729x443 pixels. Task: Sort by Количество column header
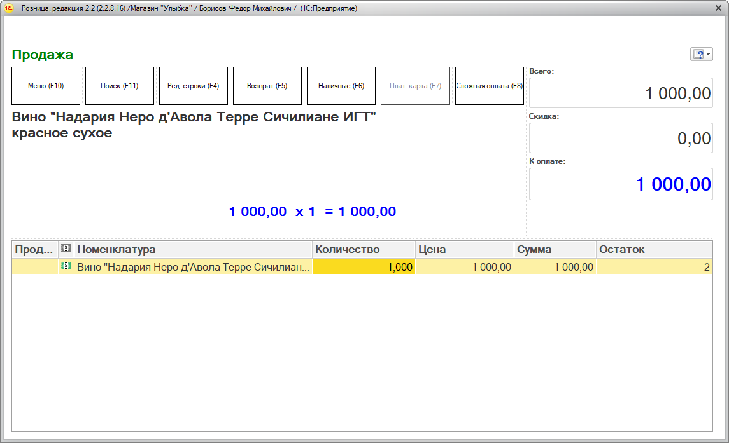(x=364, y=249)
